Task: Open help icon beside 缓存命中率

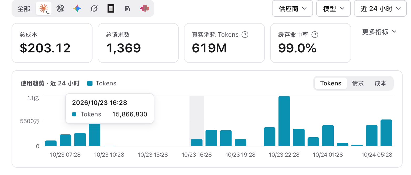Action: (x=315, y=35)
